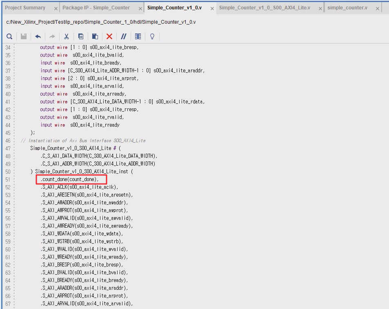Switch to Project Summary tab
The image size is (389, 309).
click(25, 8)
